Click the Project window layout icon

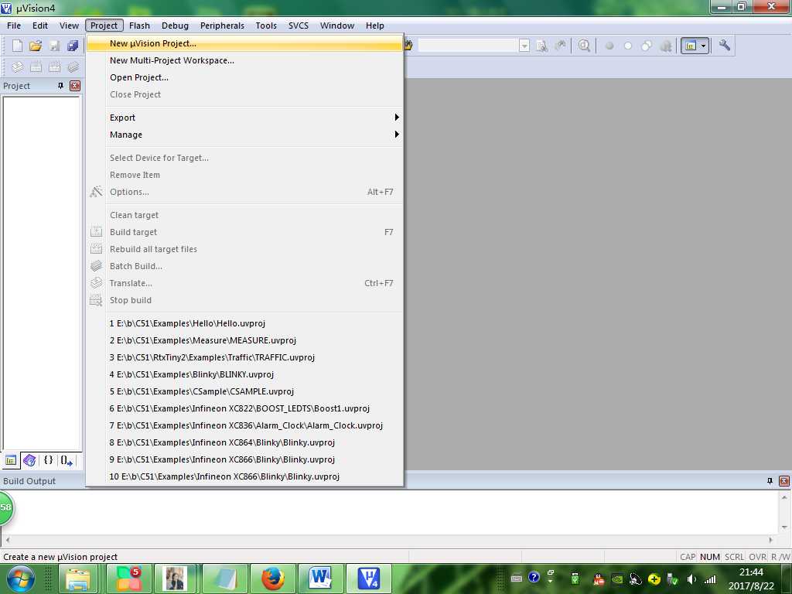(x=691, y=46)
